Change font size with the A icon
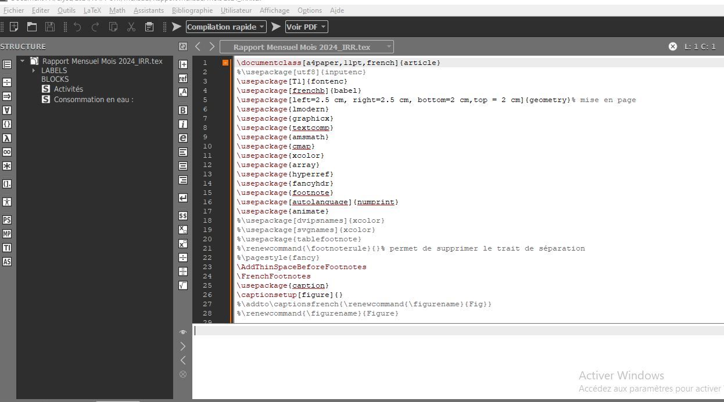This screenshot has width=724, height=402. click(183, 92)
